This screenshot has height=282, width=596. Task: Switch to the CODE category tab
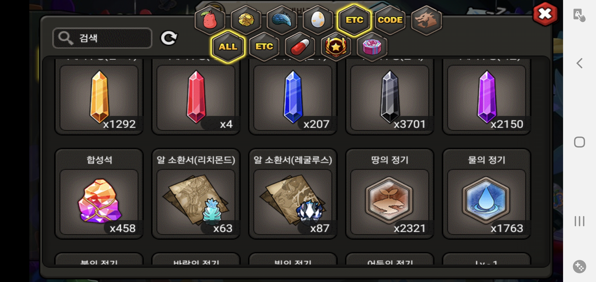pos(390,20)
